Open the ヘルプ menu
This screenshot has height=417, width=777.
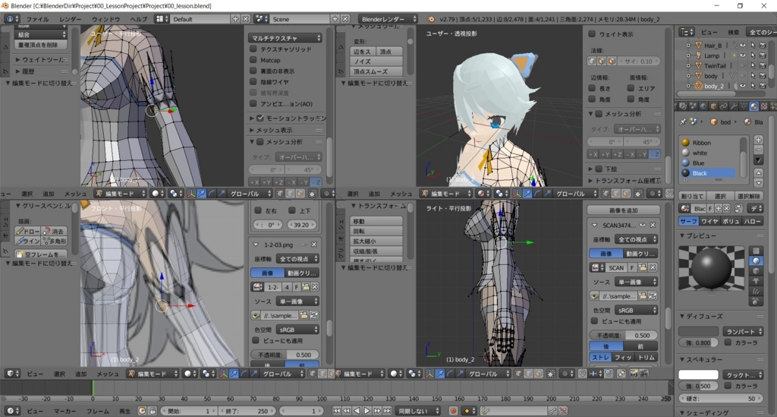pos(138,19)
